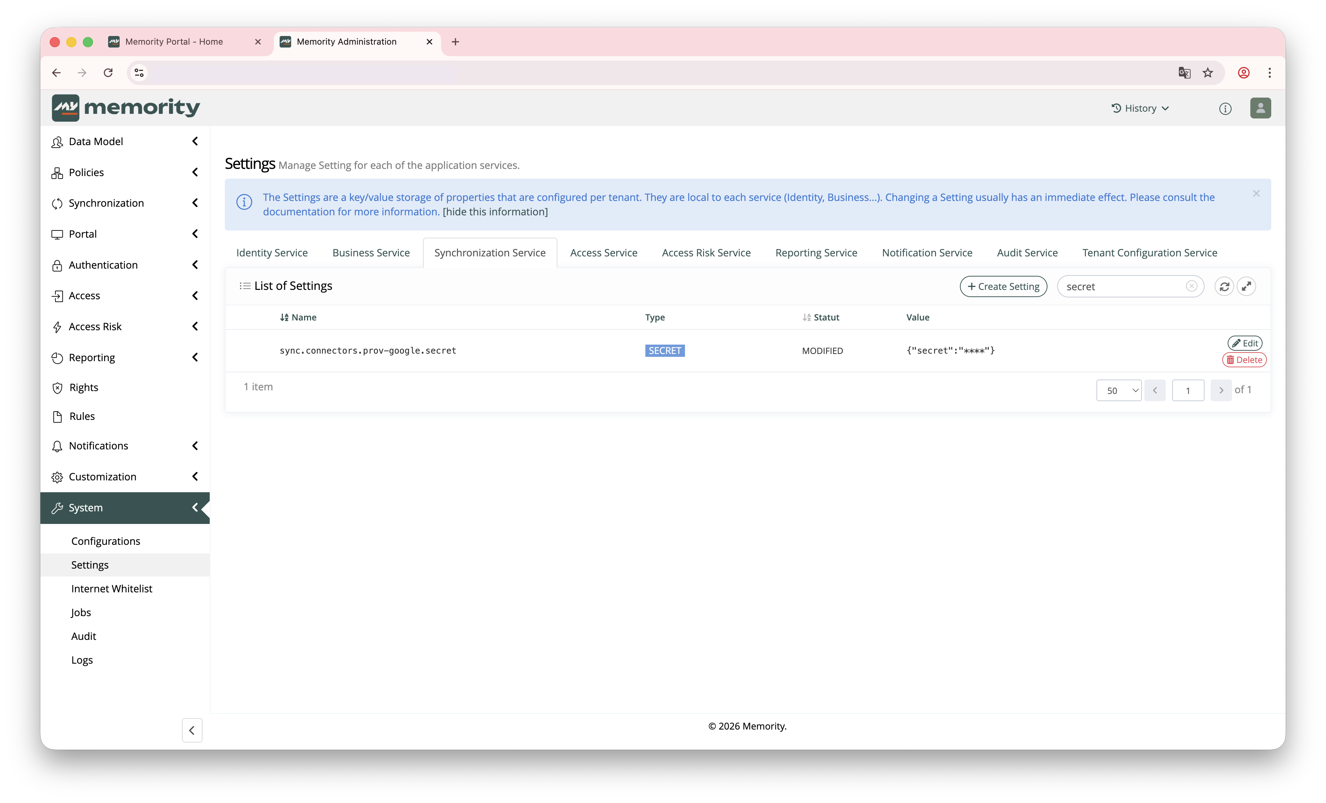
Task: Click the expand list fullscreen icon
Action: 1246,287
